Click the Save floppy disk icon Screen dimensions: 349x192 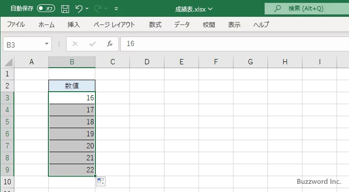(65, 9)
